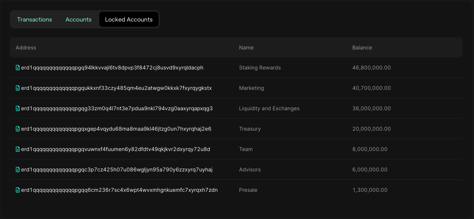Switch to the Transactions tab
This screenshot has width=474, height=219.
click(34, 19)
